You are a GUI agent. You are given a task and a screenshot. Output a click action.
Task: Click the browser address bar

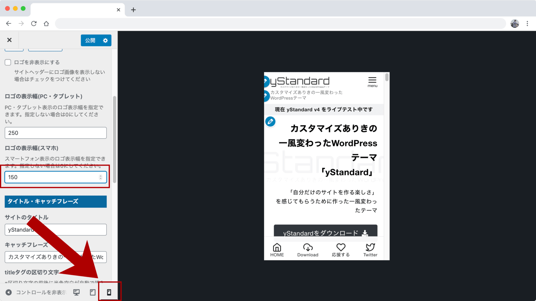tap(280, 23)
